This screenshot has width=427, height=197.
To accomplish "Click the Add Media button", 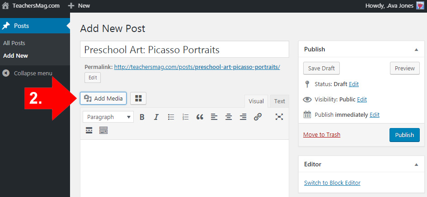I will pyautogui.click(x=103, y=98).
